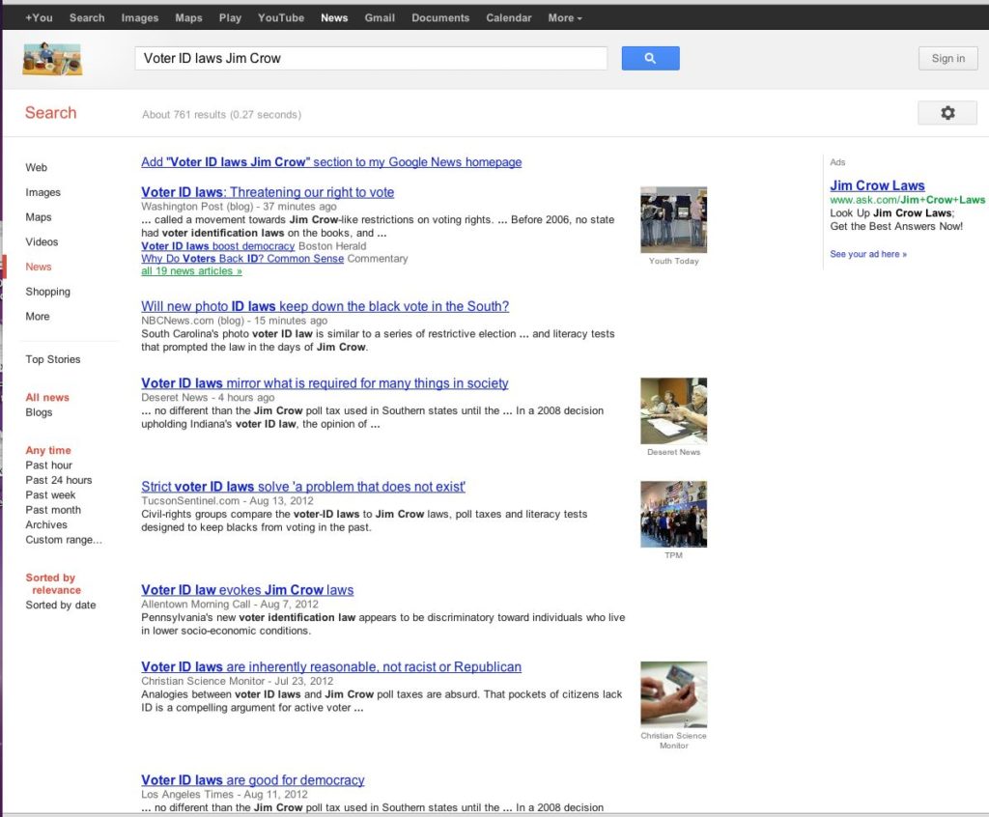This screenshot has height=817, width=989.
Task: Focus the search query input field
Action: 371,58
